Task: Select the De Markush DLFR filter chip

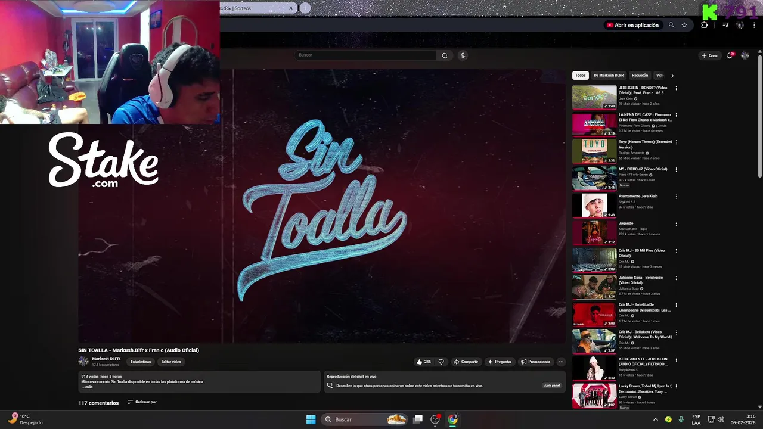Action: (x=609, y=76)
